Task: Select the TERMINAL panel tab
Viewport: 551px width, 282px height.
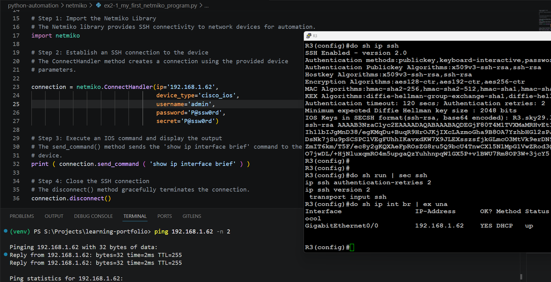Action: (135, 216)
